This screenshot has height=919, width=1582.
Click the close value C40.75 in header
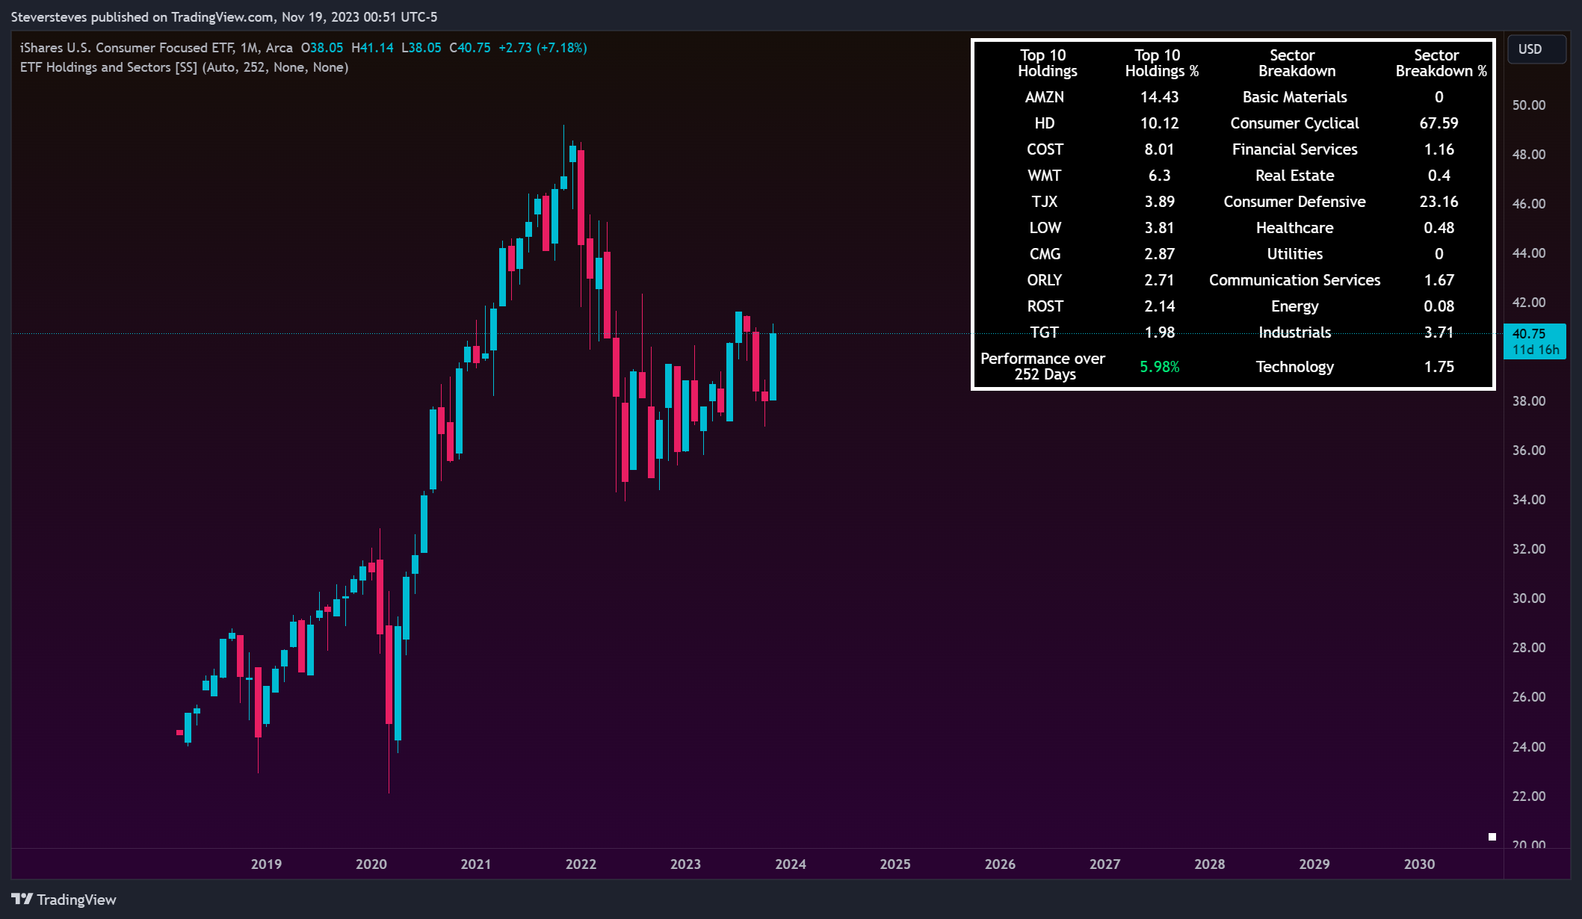470,48
